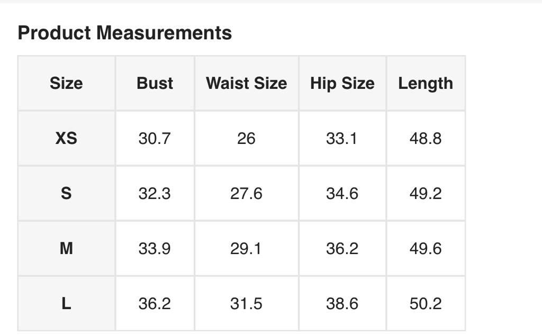Image resolution: width=542 pixels, height=336 pixels.
Task: Click the M waist size value 29.1
Action: [x=246, y=248]
